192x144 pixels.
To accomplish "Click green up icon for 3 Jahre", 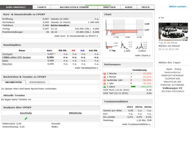I will 105,87.
